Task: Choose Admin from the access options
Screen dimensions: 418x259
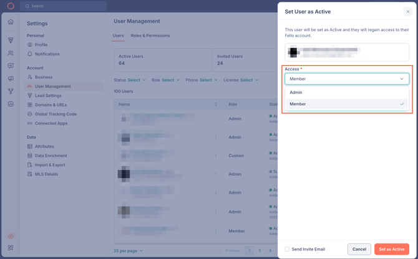Action: (296, 92)
